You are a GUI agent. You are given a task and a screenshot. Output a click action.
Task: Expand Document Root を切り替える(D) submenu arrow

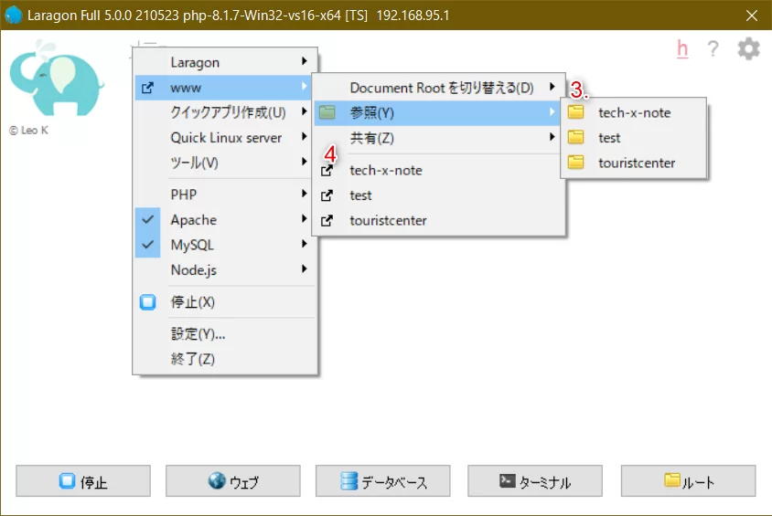pos(552,87)
